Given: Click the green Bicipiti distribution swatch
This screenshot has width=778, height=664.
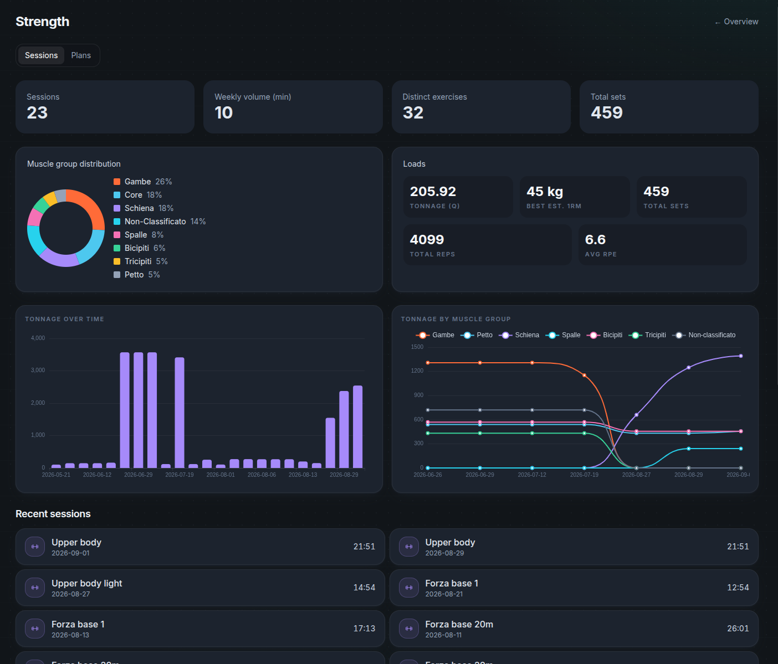Looking at the screenshot, I should [x=117, y=248].
